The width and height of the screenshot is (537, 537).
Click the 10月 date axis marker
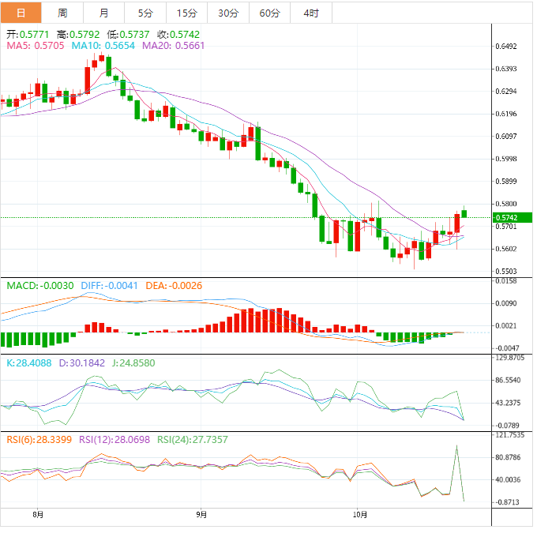click(360, 515)
